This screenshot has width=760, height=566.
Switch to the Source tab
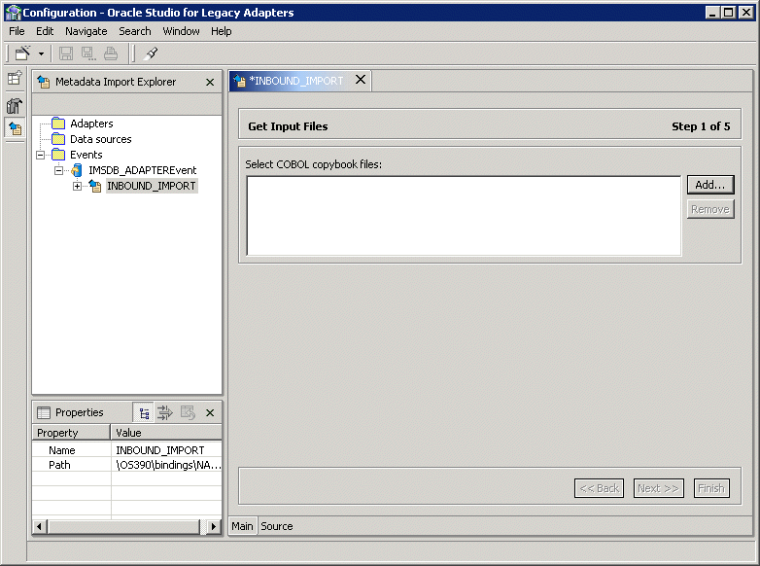[x=277, y=526]
